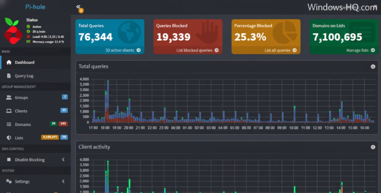
Task: Click the Memory usage status line
Action: 48,42
